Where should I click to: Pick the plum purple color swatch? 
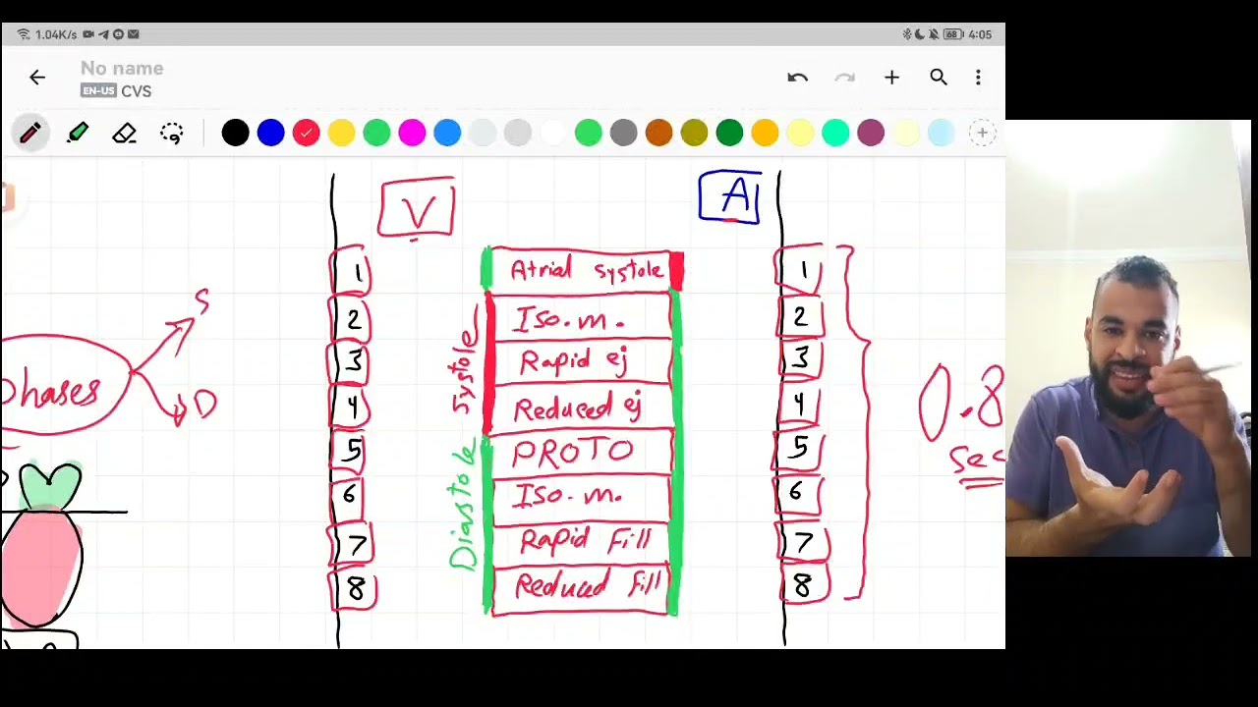point(871,133)
